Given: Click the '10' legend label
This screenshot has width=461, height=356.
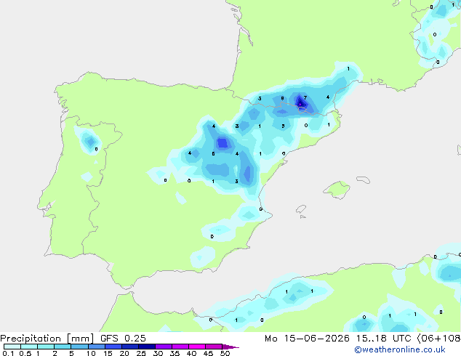Looking at the screenshot, I should 91,353.
